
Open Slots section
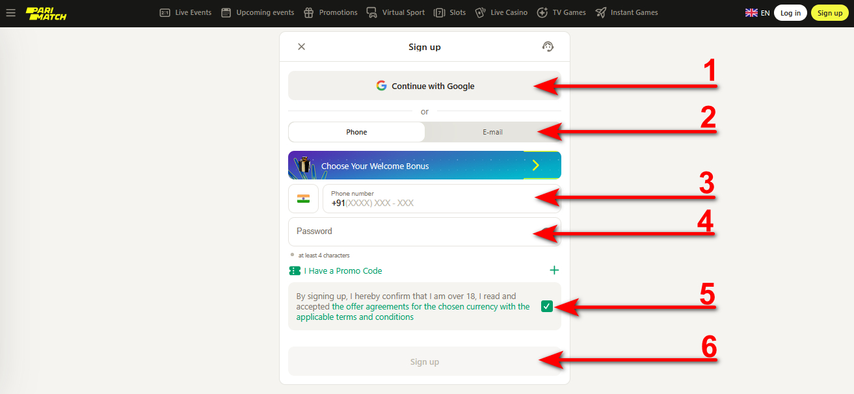[x=450, y=12]
